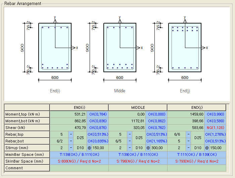235x178 pixels.
Task: Select shear value 583,66
Action: (x=186, y=128)
